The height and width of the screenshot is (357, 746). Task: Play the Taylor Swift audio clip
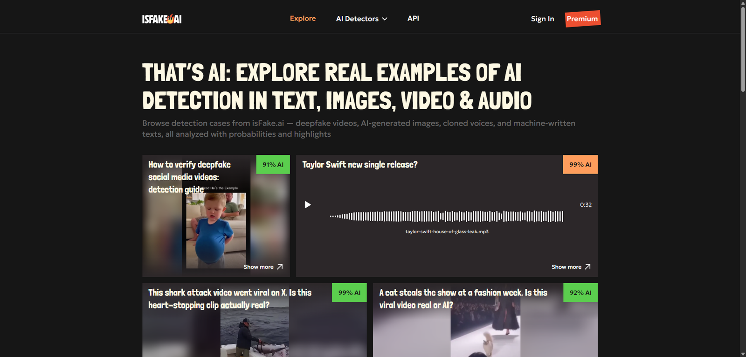308,205
